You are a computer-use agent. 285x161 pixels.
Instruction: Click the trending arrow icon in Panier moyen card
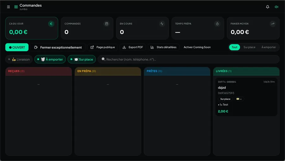tap(273, 24)
